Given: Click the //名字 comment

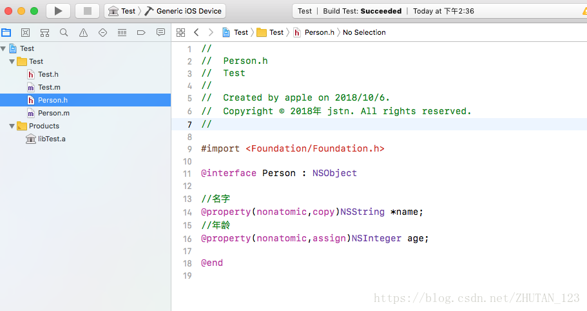Looking at the screenshot, I should coord(216,199).
